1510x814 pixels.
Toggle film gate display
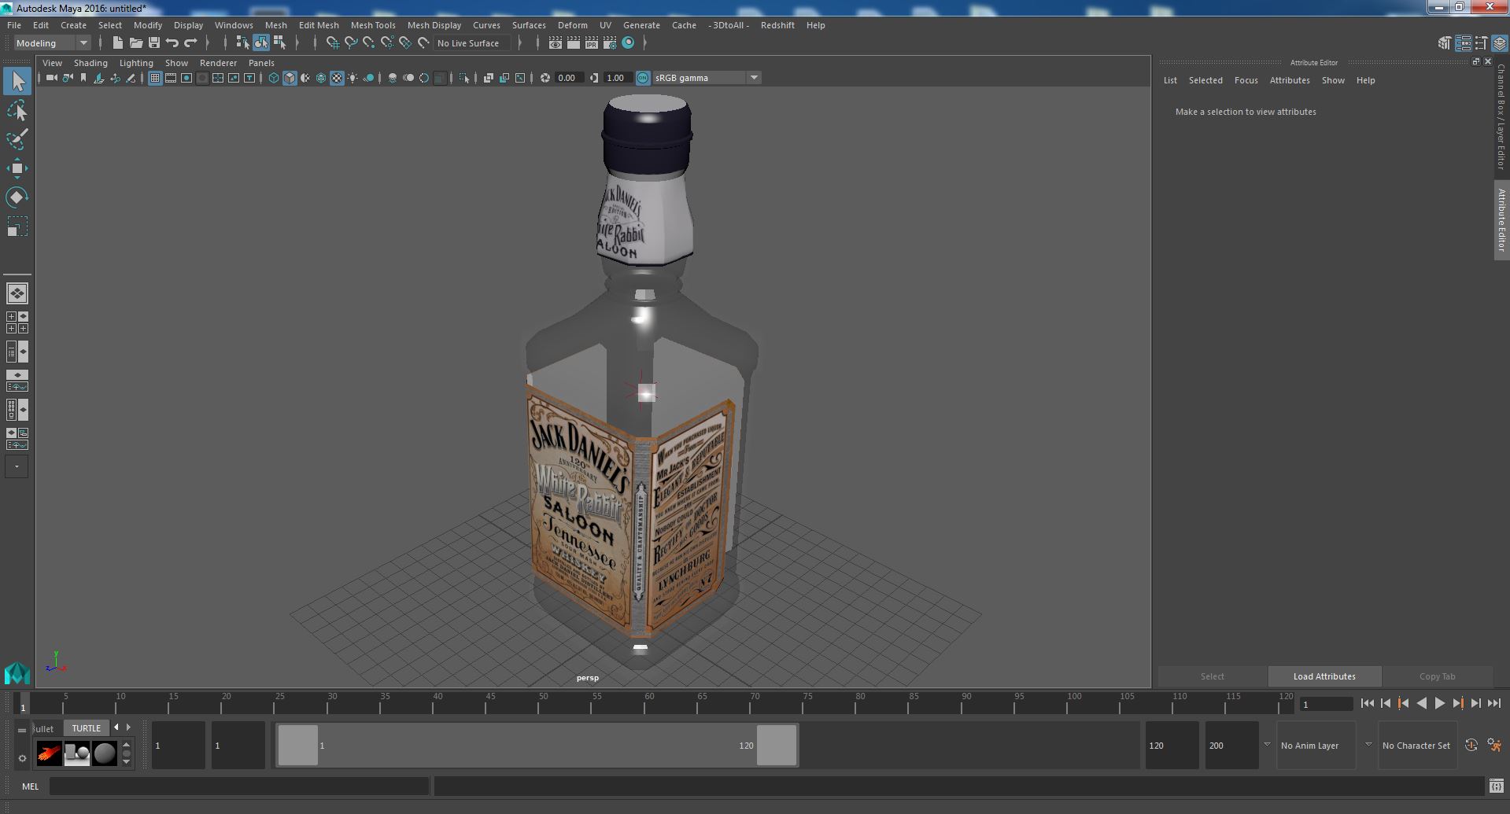point(171,78)
